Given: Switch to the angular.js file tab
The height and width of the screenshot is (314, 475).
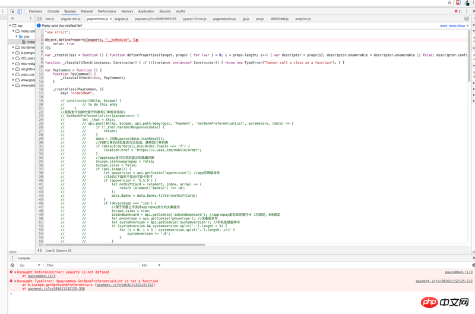Looking at the screenshot, I should tap(122, 19).
